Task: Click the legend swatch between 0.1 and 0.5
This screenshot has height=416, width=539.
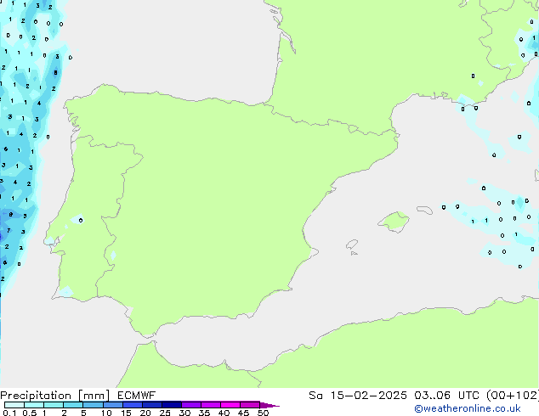Action: pyautogui.click(x=14, y=405)
